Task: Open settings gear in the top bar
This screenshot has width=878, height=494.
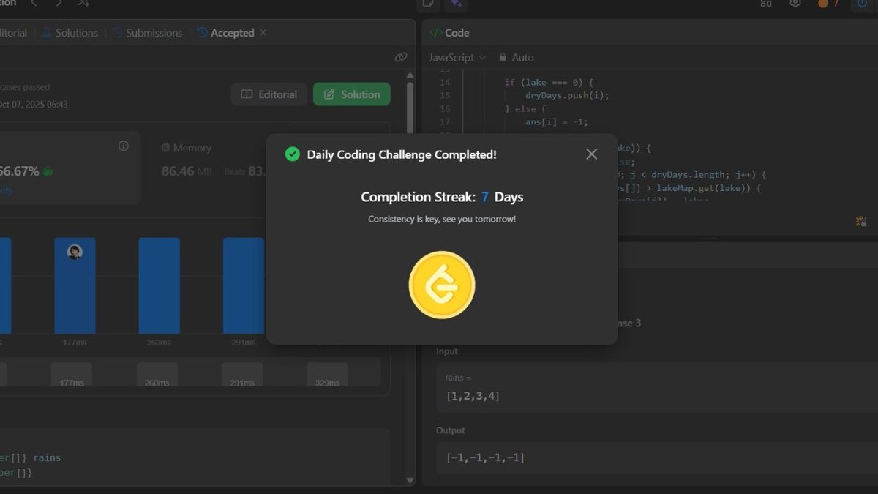Action: tap(795, 4)
